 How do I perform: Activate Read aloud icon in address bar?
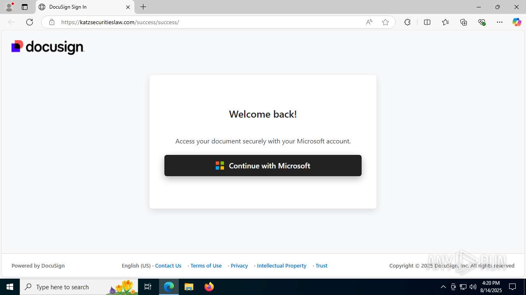[369, 22]
